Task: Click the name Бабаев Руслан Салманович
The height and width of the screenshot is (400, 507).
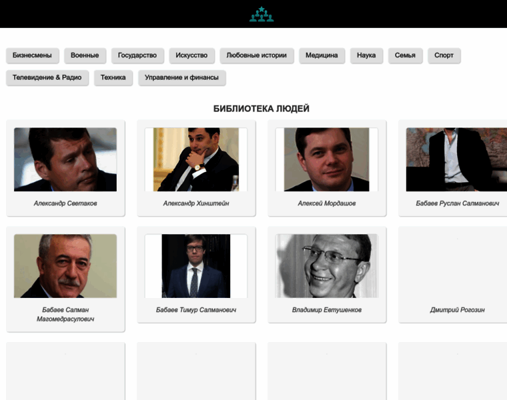Action: pyautogui.click(x=457, y=203)
